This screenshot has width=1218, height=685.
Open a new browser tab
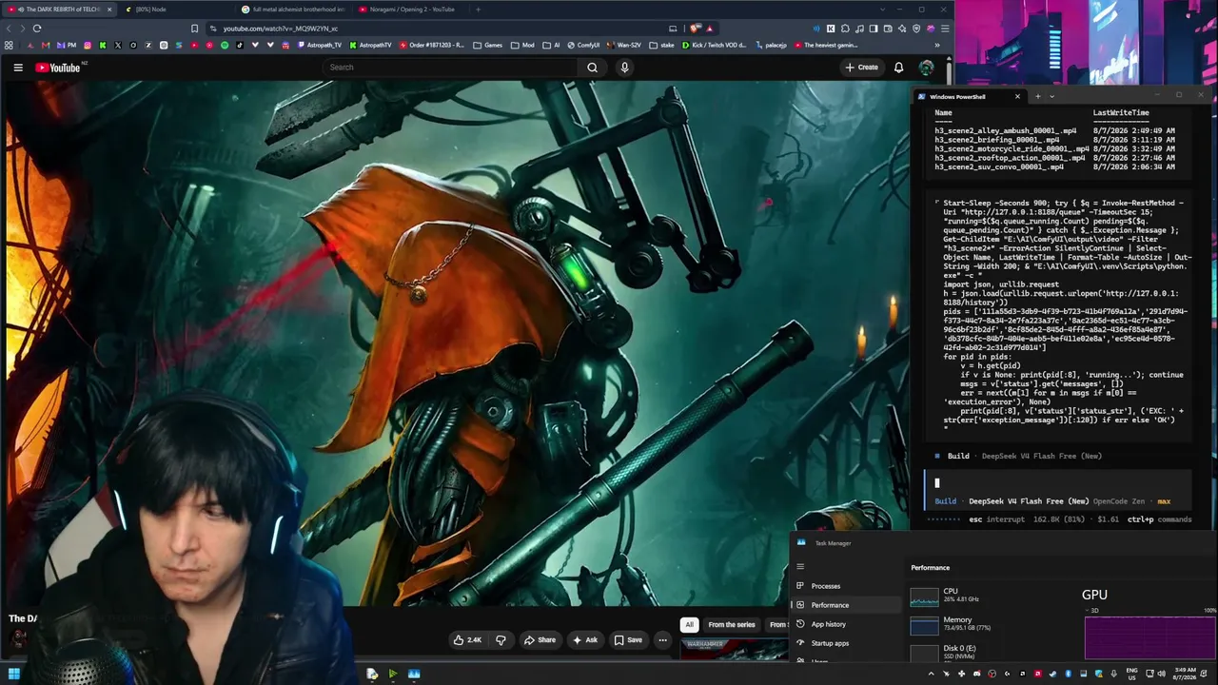(478, 10)
